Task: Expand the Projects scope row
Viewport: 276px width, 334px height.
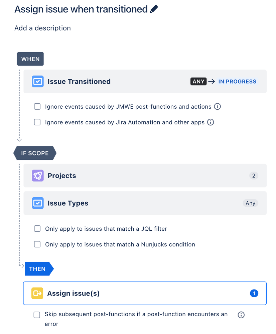Action: (145, 176)
